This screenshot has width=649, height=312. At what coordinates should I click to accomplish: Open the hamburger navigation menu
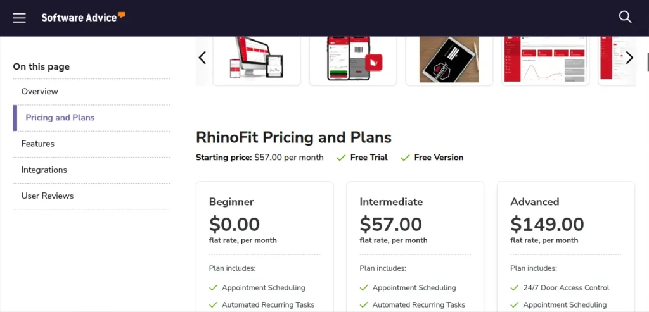[x=19, y=18]
